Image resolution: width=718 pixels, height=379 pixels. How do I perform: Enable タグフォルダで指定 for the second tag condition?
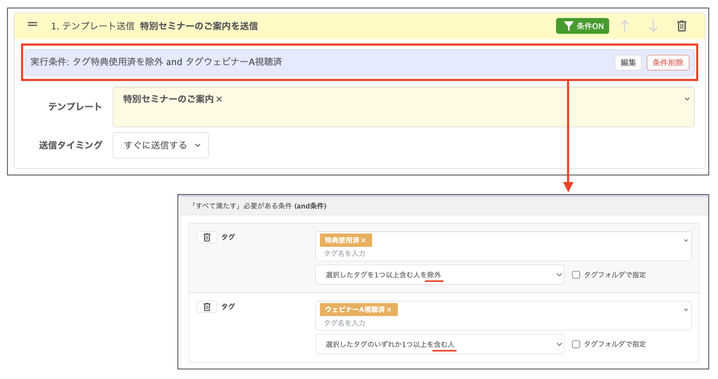coord(576,344)
